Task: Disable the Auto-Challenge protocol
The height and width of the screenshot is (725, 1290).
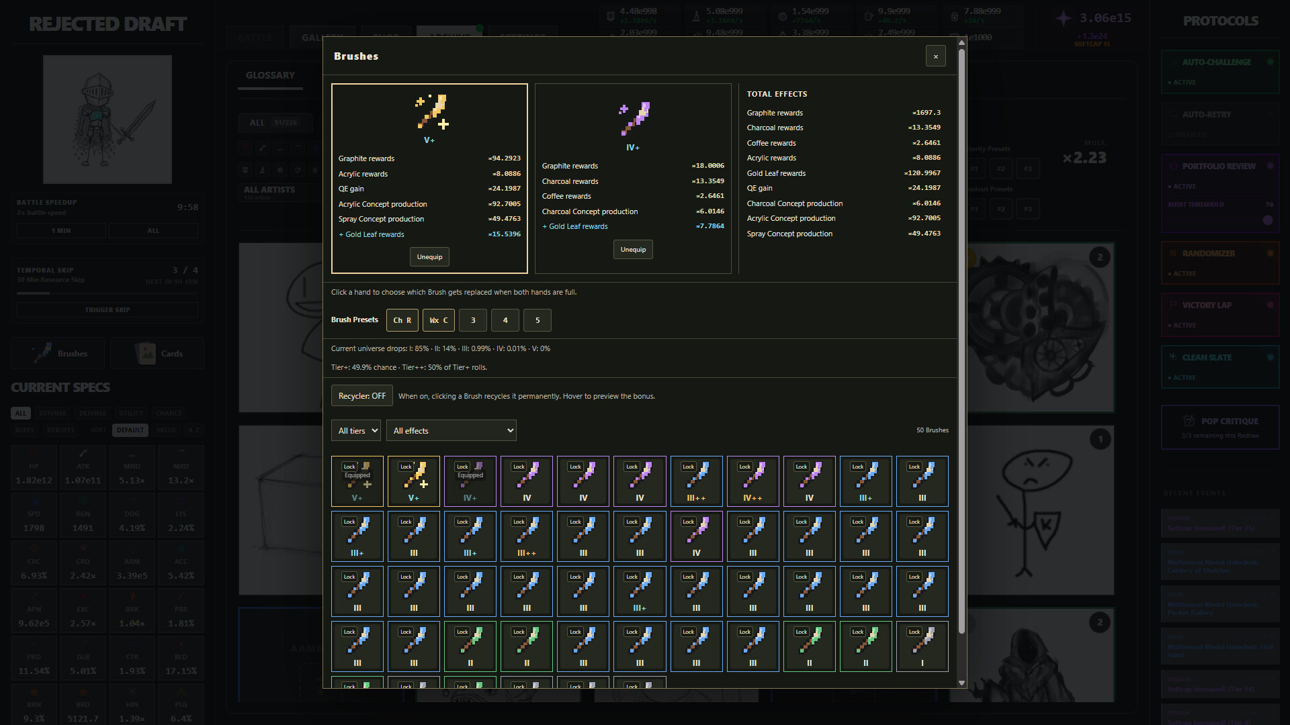Action: coord(1220,71)
